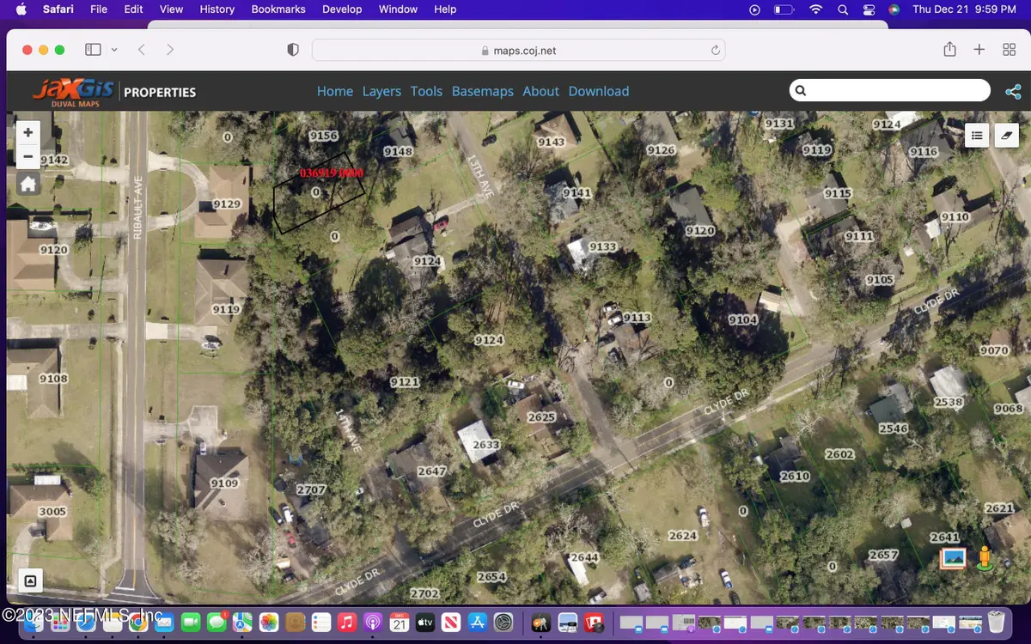Image resolution: width=1031 pixels, height=644 pixels.
Task: Open Photos from the Dock
Action: (x=269, y=622)
